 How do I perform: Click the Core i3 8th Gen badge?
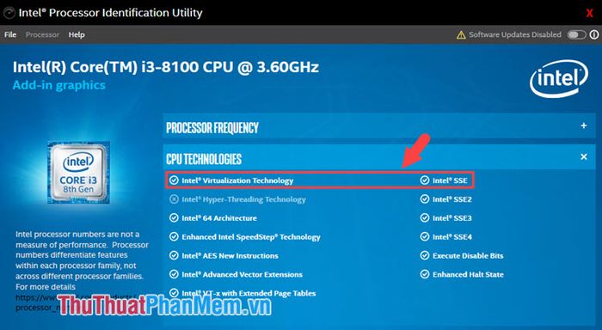78,172
